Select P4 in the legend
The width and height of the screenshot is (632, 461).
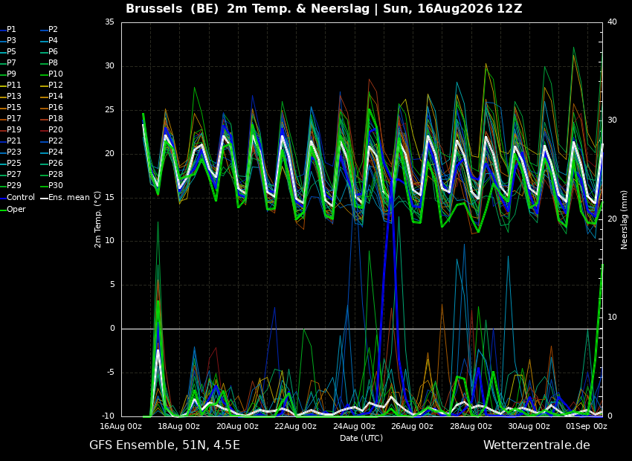point(49,41)
